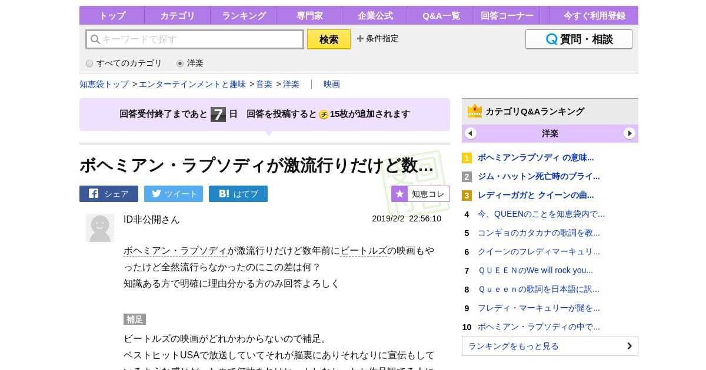Add question to 知恵コレ
Viewport: 706px width, 370px height.
click(421, 194)
